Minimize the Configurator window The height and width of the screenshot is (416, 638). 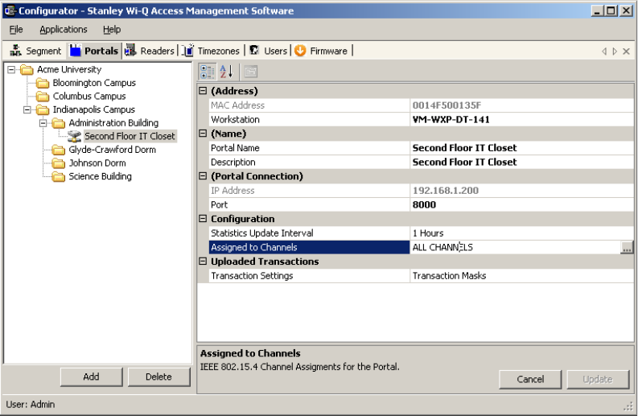tap(597, 10)
